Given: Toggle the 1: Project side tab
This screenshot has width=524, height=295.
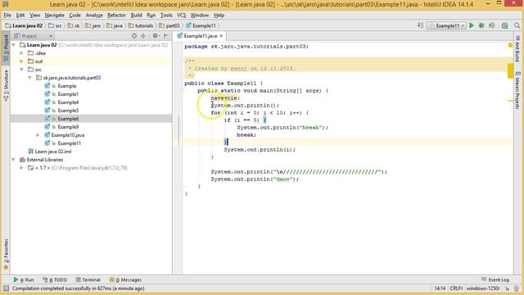Looking at the screenshot, I should click(6, 48).
